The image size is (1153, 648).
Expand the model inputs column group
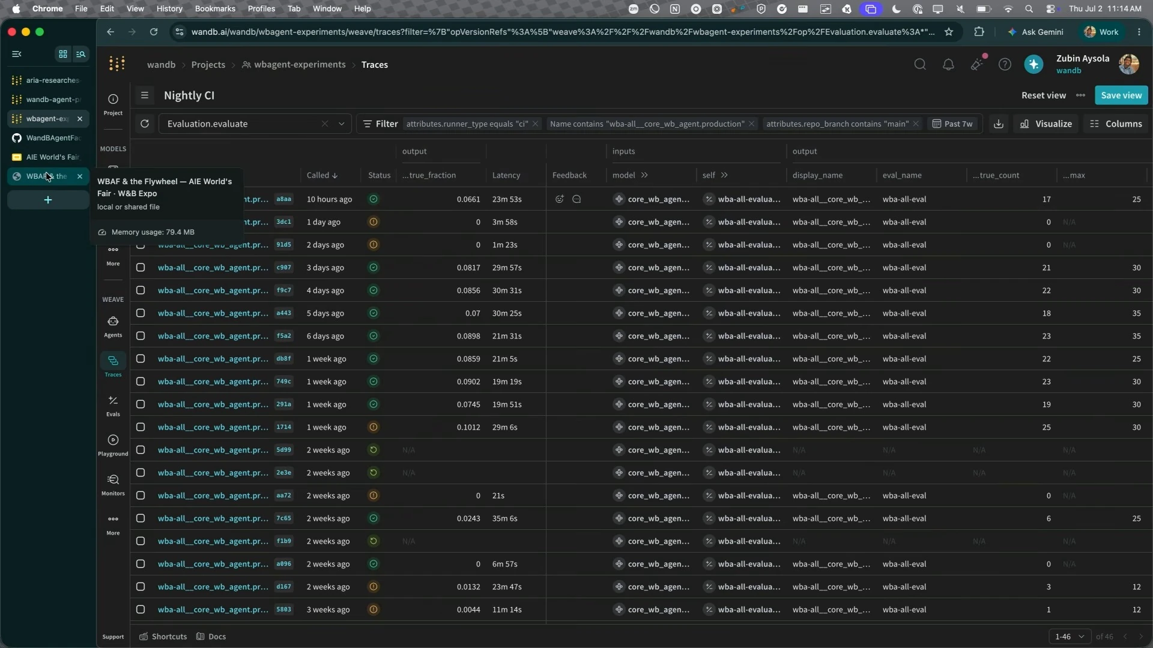pyautogui.click(x=644, y=175)
